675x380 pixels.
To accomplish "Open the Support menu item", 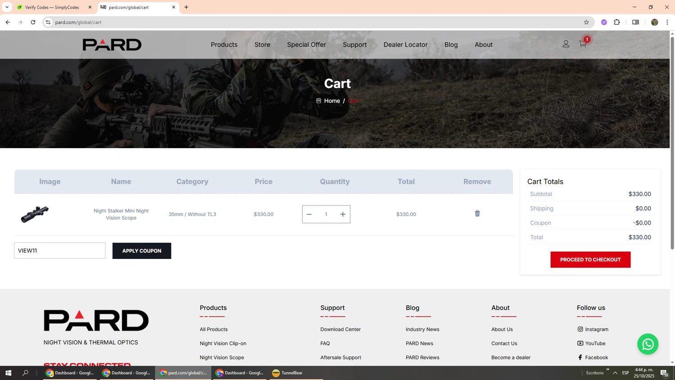I will tap(355, 45).
